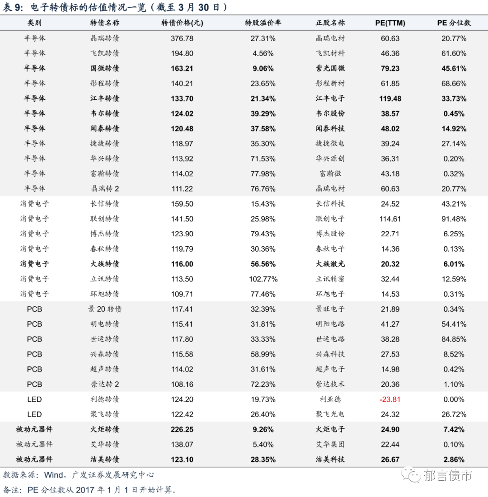Select the 崇达转2 cell
The image size is (488, 497).
point(105,384)
